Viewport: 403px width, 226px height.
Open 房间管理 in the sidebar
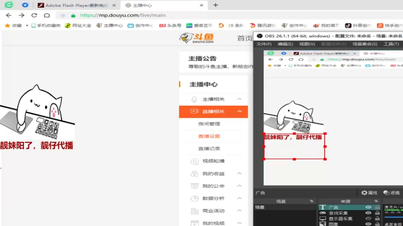pos(209,124)
